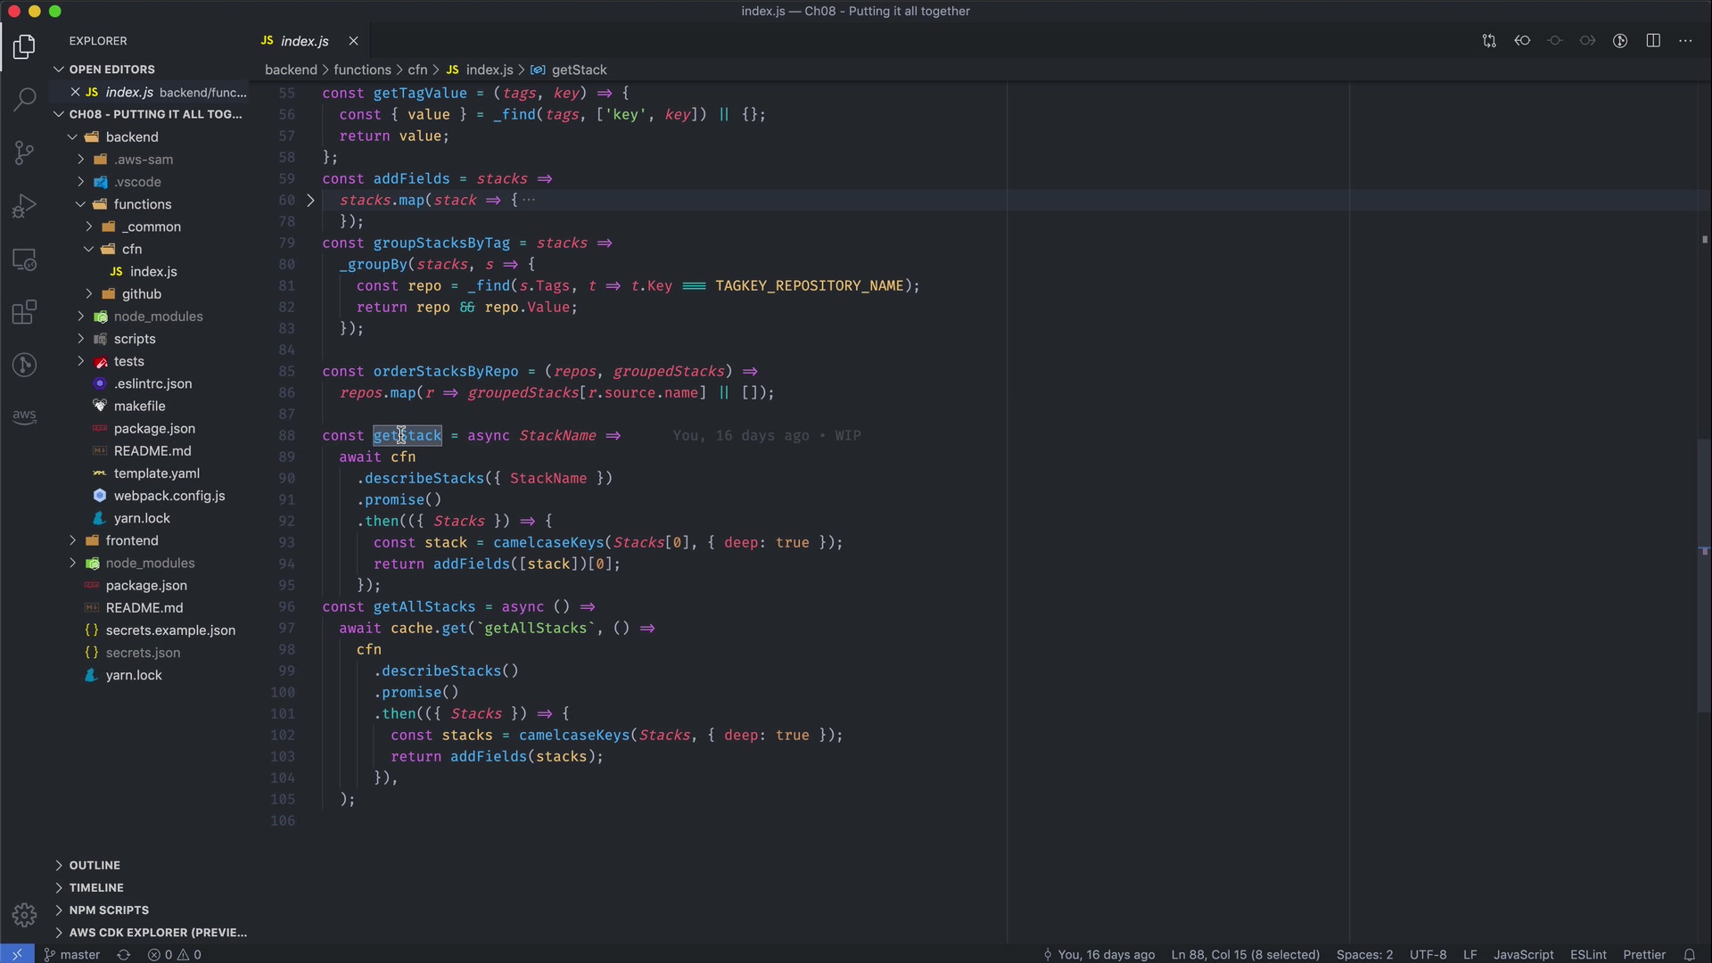
Task: Click the Split Editor Right icon
Action: point(1653,41)
